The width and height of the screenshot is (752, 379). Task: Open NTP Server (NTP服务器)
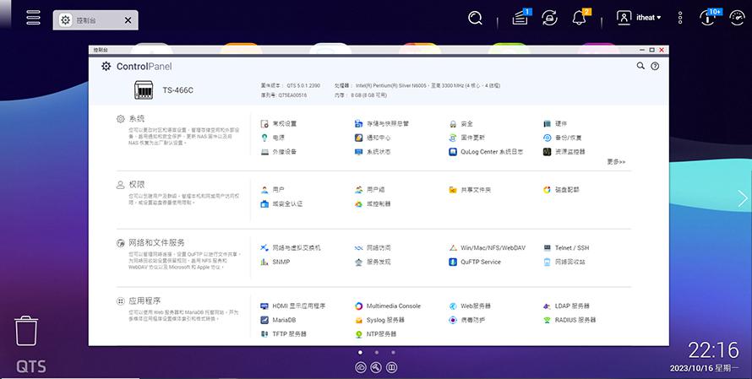coord(375,333)
